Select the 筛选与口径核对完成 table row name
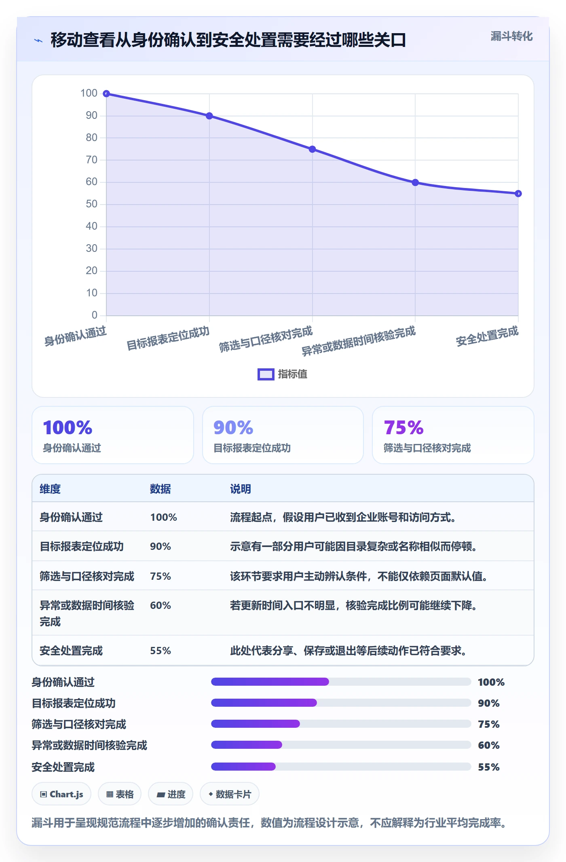Screen dimensions: 566x862 click(87, 576)
